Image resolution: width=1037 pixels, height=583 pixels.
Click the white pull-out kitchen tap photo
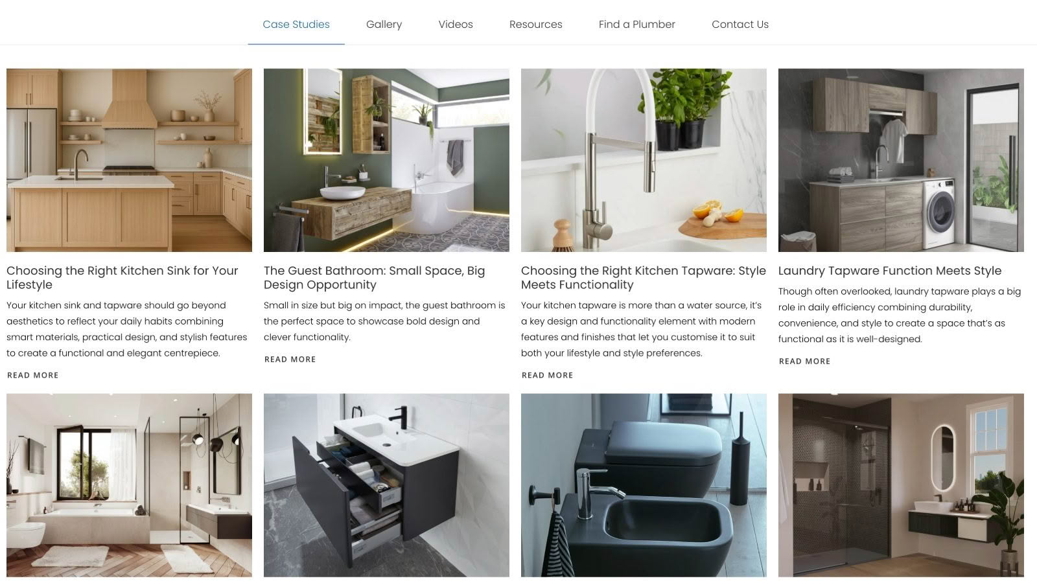[644, 160]
